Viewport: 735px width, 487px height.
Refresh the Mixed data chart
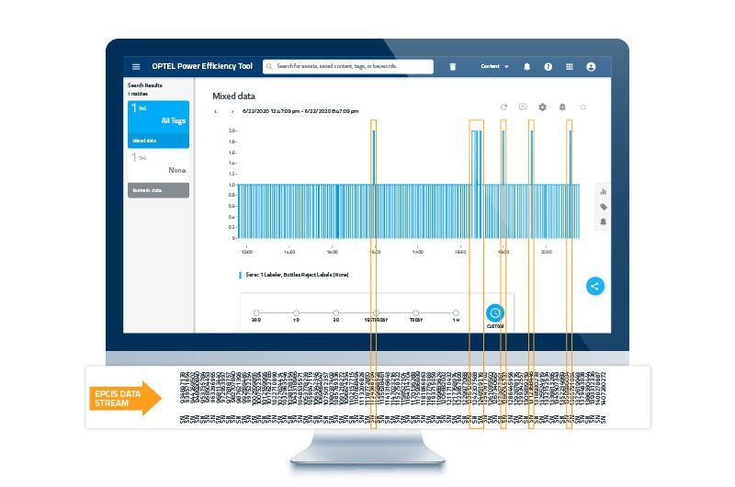click(x=503, y=107)
